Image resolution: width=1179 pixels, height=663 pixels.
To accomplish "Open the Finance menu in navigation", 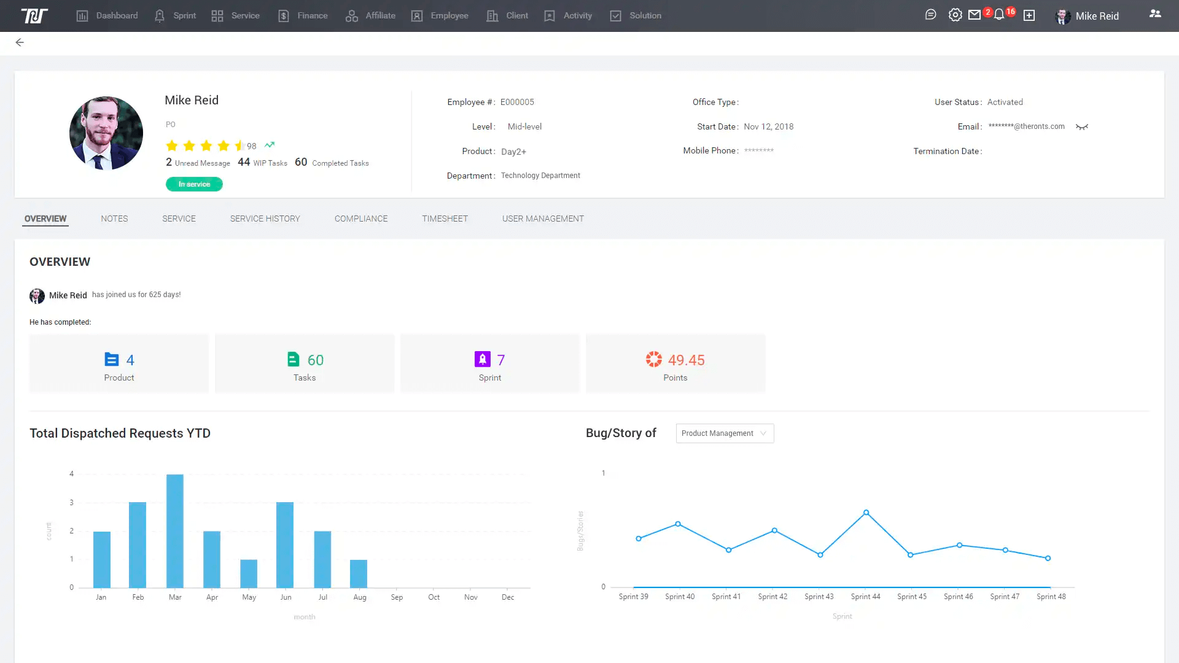I will [303, 16].
